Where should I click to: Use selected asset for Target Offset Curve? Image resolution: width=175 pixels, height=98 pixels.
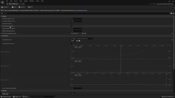pyautogui.click(x=77, y=41)
